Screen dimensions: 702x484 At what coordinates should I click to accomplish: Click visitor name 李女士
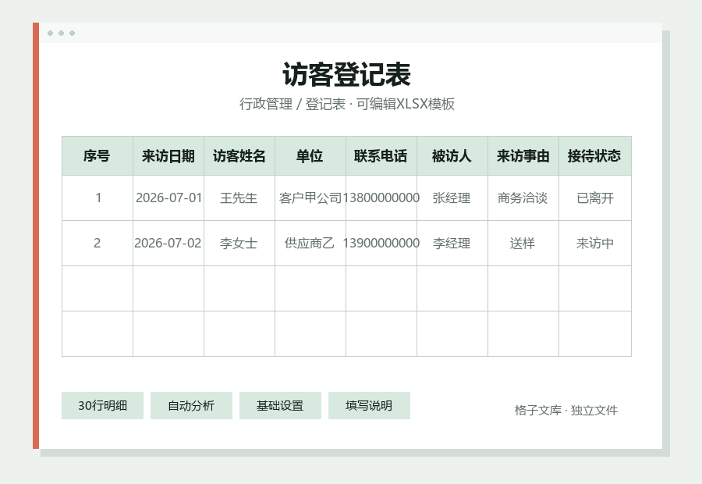[x=239, y=244]
